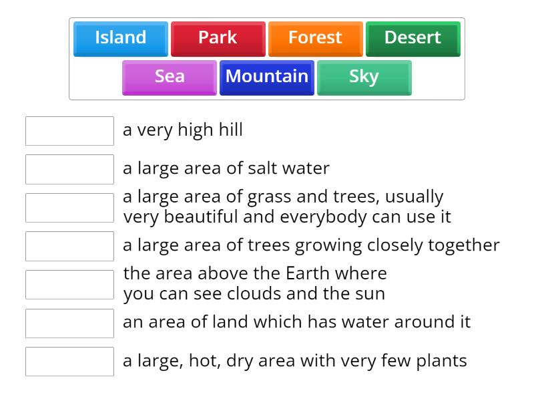Pick the red Park word tile
Screen dimensions: 534x401
point(218,39)
